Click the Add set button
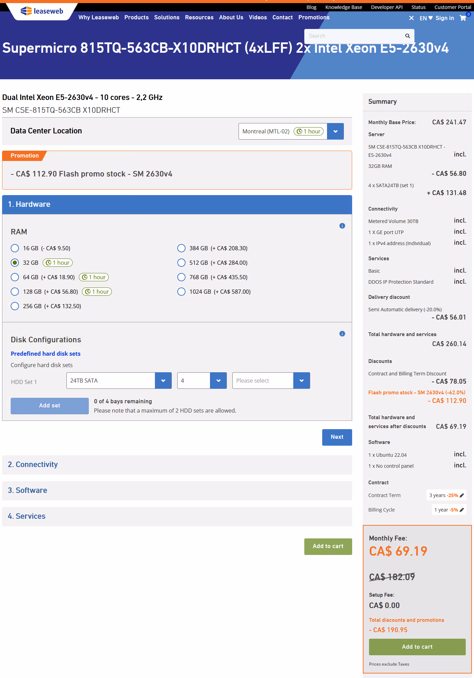 50,406
